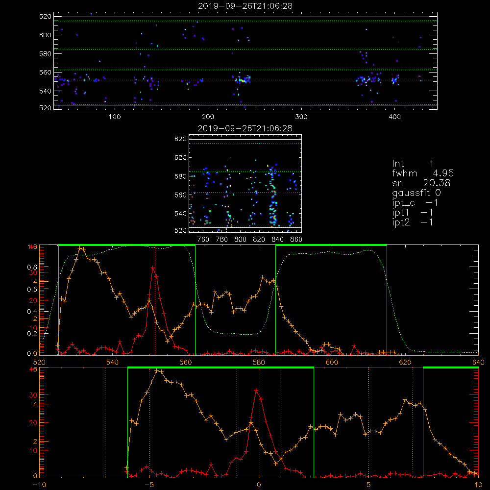Image resolution: width=490 pixels, height=490 pixels.
Task: Click the "gaussfit 0" readout line
Action: click(x=416, y=193)
